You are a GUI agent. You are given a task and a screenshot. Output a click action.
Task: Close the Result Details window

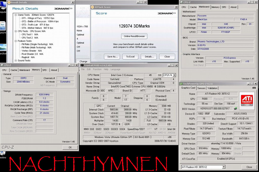click(x=73, y=2)
